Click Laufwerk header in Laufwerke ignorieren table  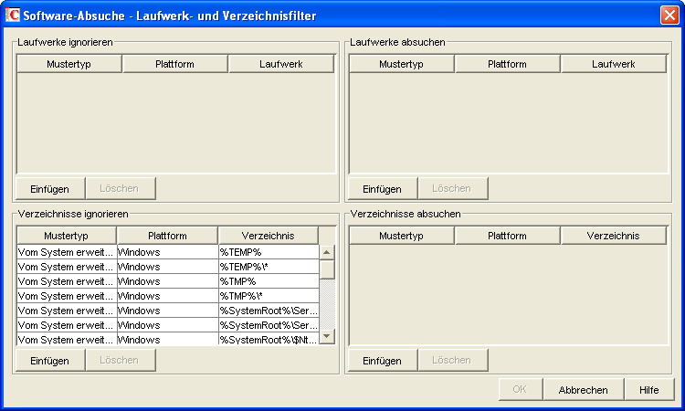point(281,64)
